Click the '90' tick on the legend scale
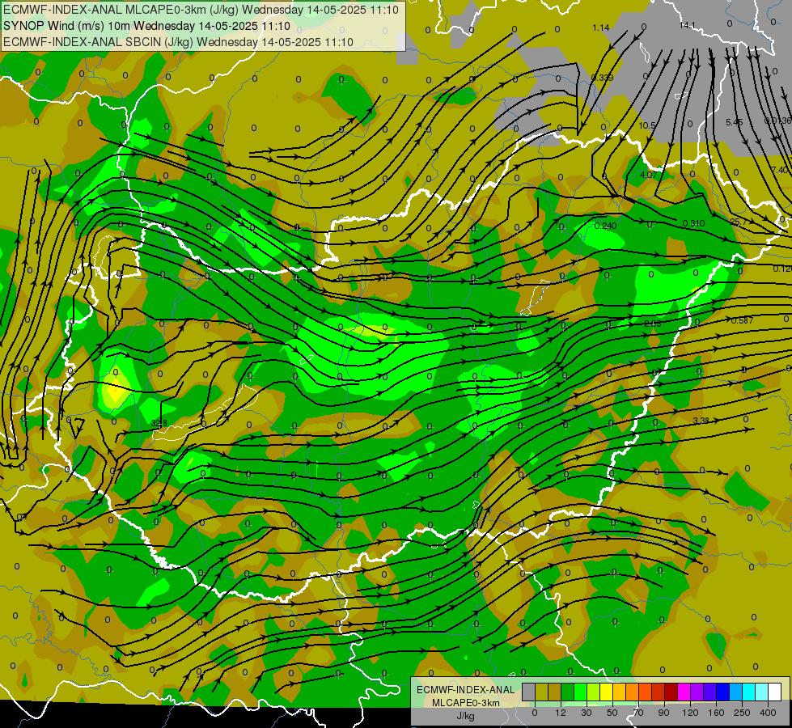 [663, 713]
